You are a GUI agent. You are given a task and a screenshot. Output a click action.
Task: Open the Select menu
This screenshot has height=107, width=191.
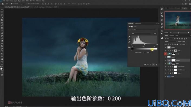(x=24, y=1)
